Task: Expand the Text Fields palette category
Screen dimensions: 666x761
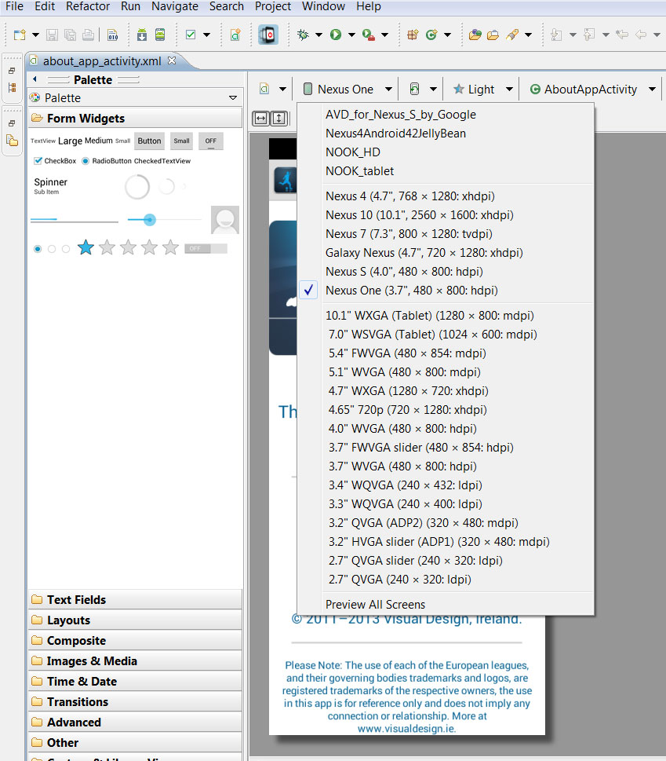Action: point(135,600)
